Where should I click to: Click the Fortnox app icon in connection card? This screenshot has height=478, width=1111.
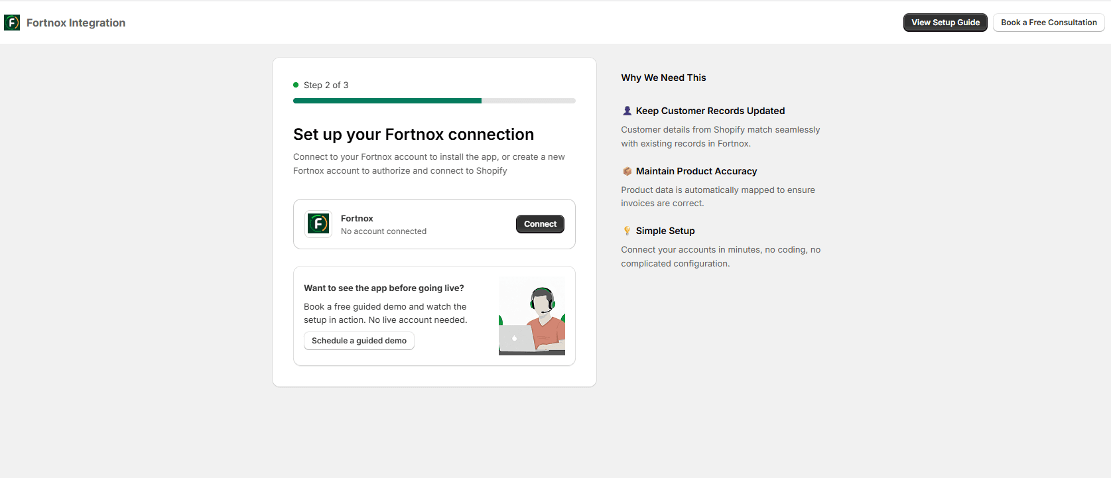pyautogui.click(x=318, y=224)
